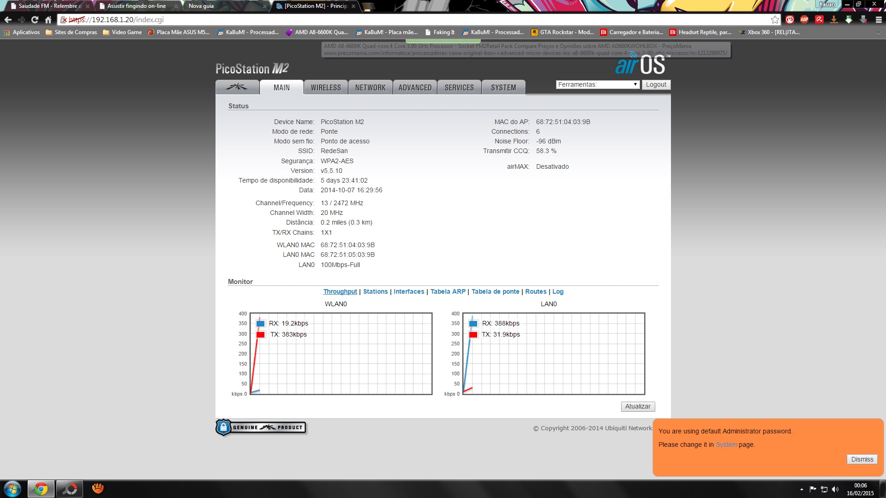886x498 pixels.
Task: Click the browser back arrow
Action: point(8,20)
